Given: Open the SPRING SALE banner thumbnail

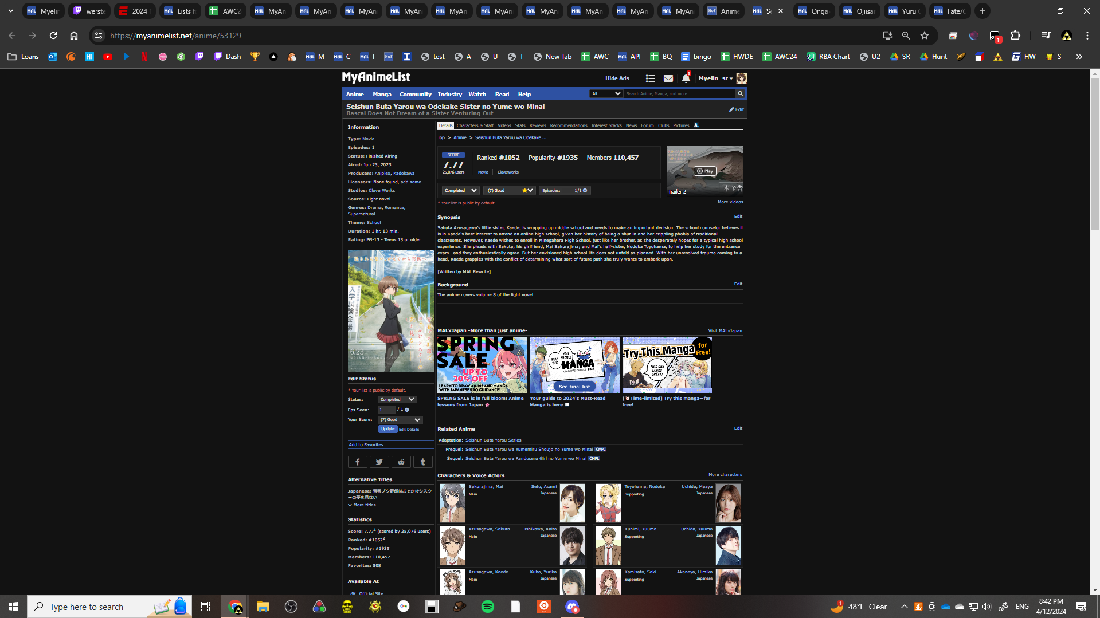Looking at the screenshot, I should 482,365.
